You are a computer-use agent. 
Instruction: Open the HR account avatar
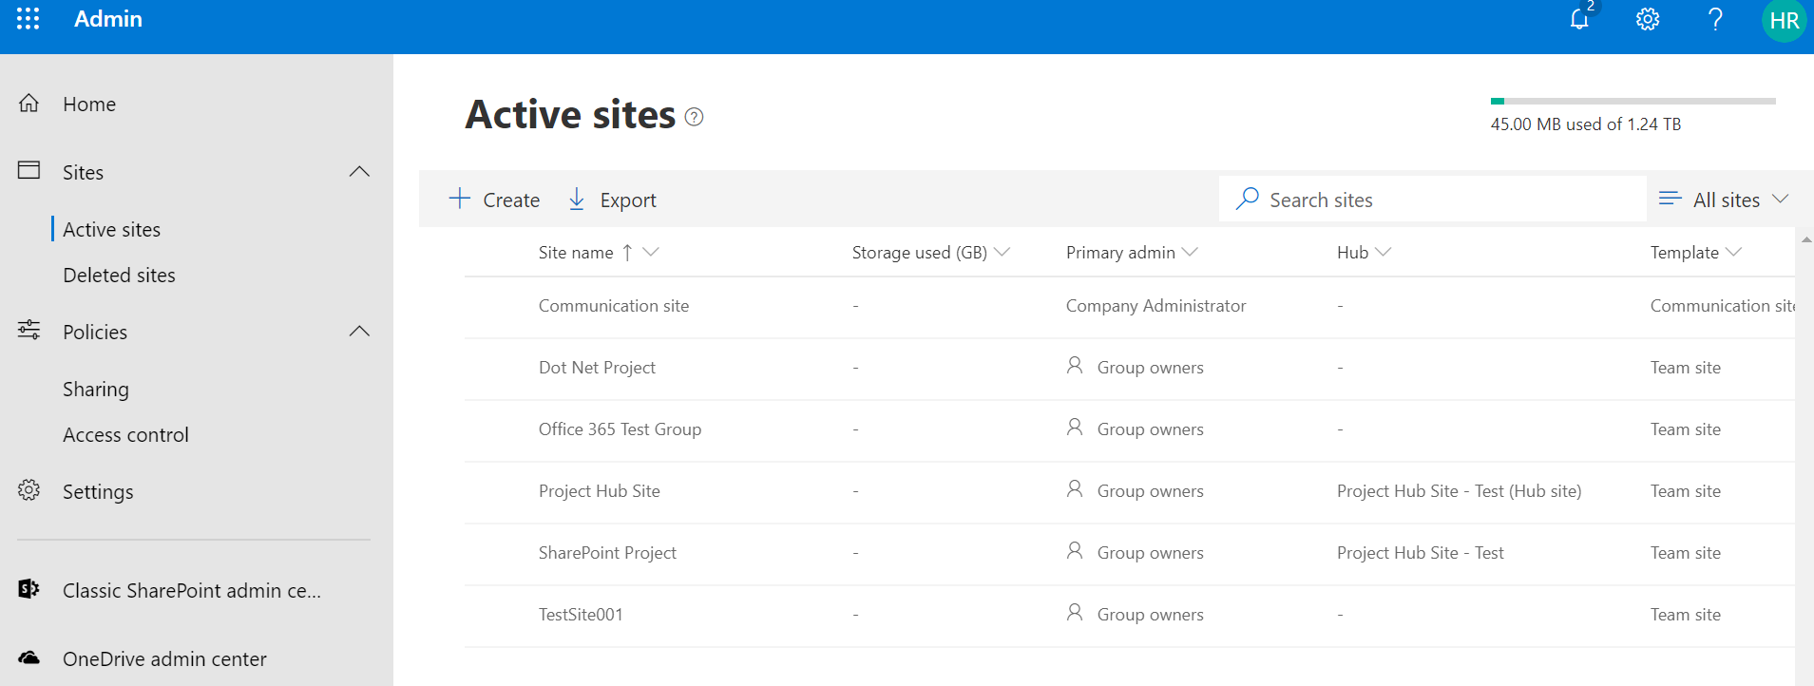tap(1784, 21)
